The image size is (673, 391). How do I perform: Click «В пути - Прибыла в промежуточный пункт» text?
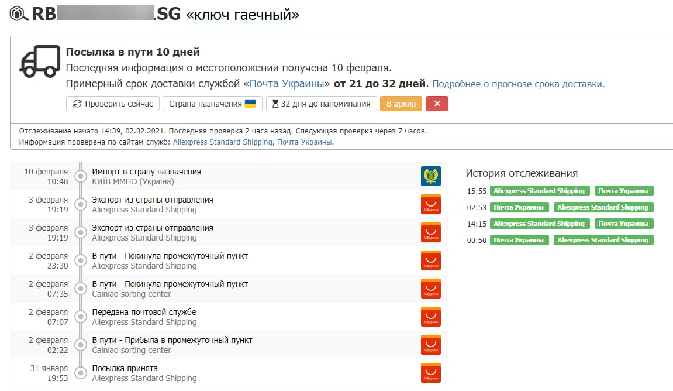[x=172, y=340]
